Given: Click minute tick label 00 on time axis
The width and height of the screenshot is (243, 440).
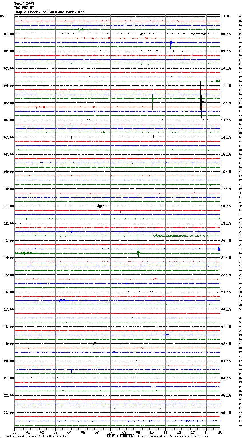Looking at the screenshot, I should coord(14,432).
